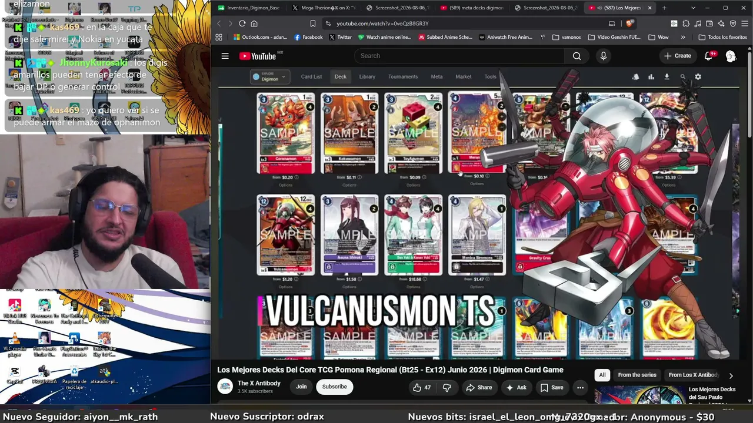Open the YouTube account avatar menu
Viewport: 753px width, 423px height.
pyautogui.click(x=731, y=56)
